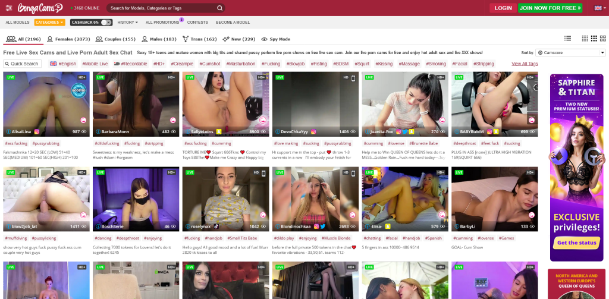Select the small thumbnails grid icon
Screen dimensions: 609x299
tap(585, 39)
